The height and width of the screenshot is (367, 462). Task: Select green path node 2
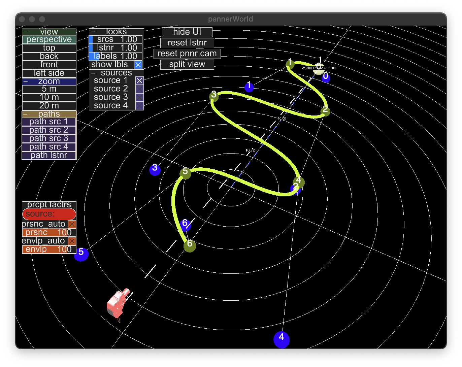click(325, 111)
